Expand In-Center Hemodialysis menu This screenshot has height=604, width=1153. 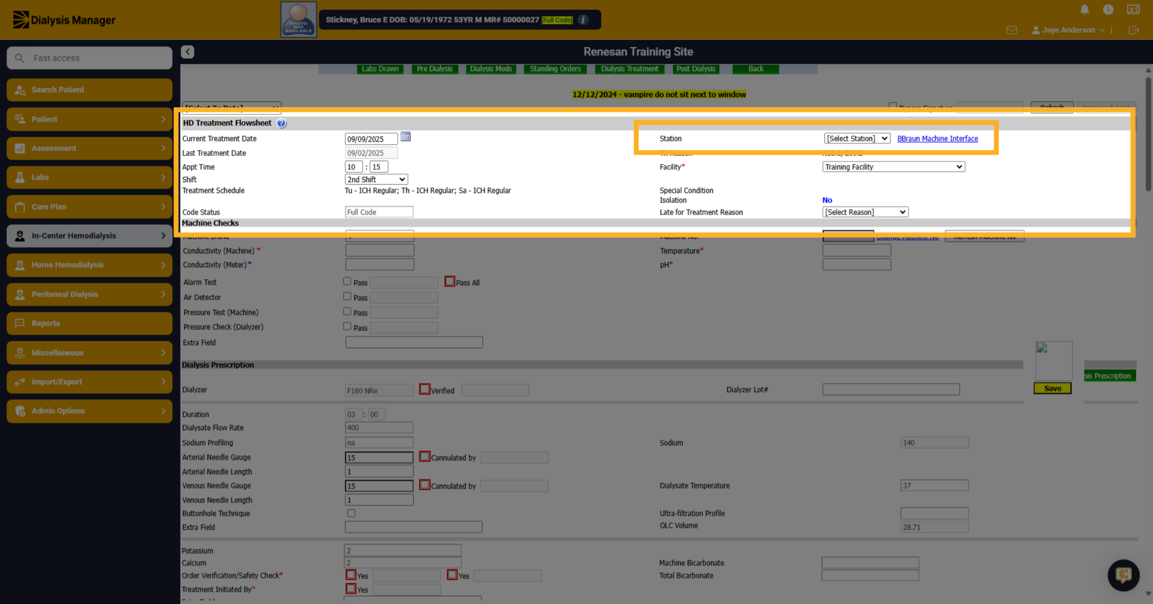click(89, 236)
